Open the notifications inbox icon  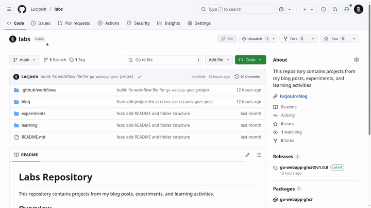(x=347, y=9)
